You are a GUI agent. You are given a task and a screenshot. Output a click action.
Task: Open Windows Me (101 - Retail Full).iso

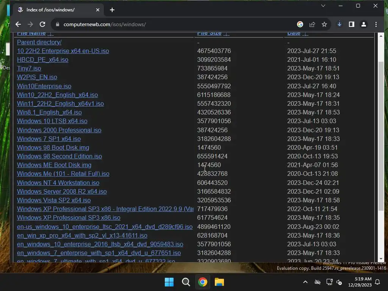pos(63,174)
